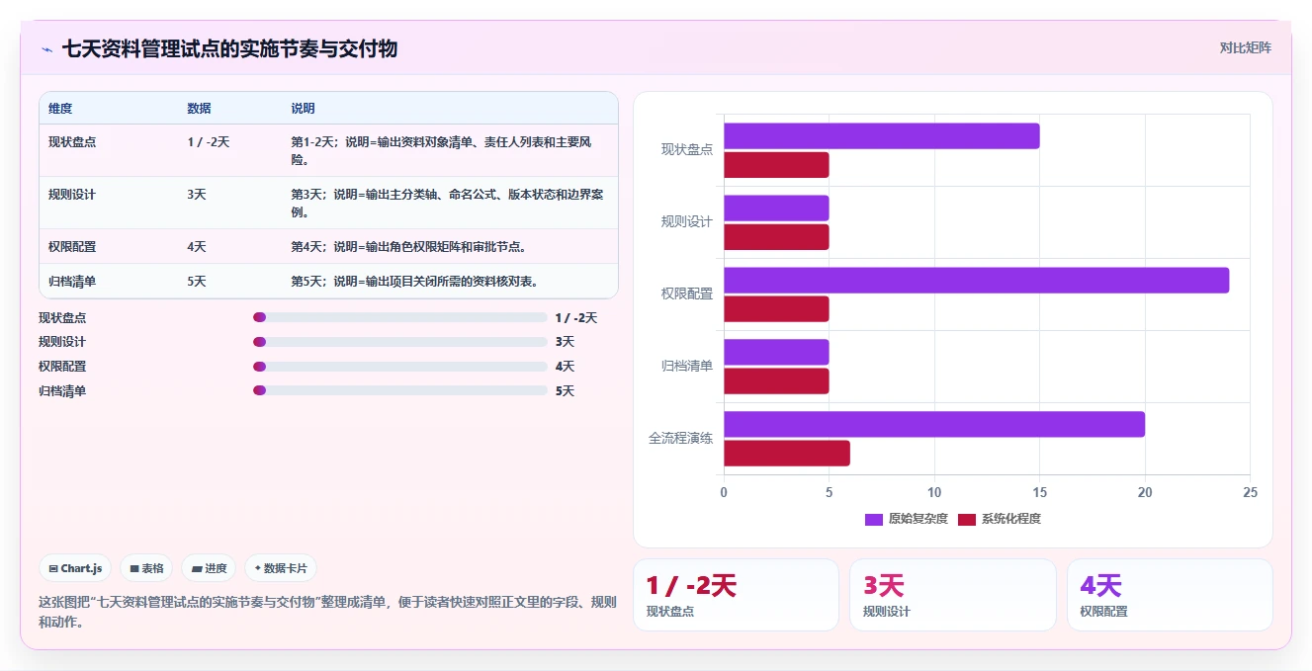
Task: Open the 4天 权限配置 data card
Action: [1170, 595]
